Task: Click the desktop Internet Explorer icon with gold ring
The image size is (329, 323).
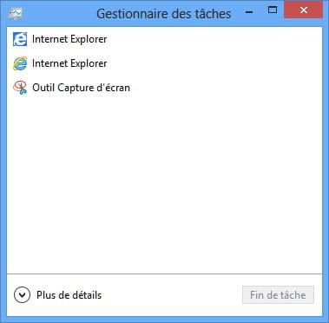Action: point(20,63)
